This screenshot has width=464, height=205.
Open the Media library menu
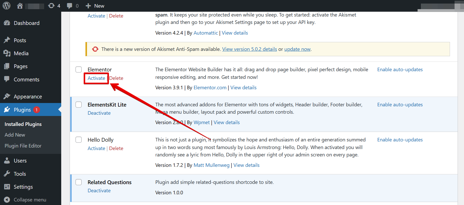(x=21, y=53)
